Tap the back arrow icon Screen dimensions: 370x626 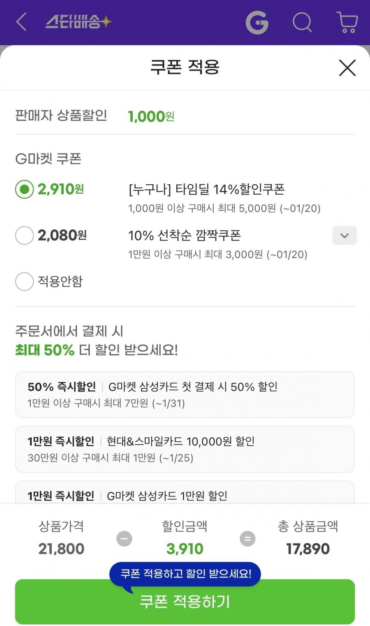coord(21,22)
